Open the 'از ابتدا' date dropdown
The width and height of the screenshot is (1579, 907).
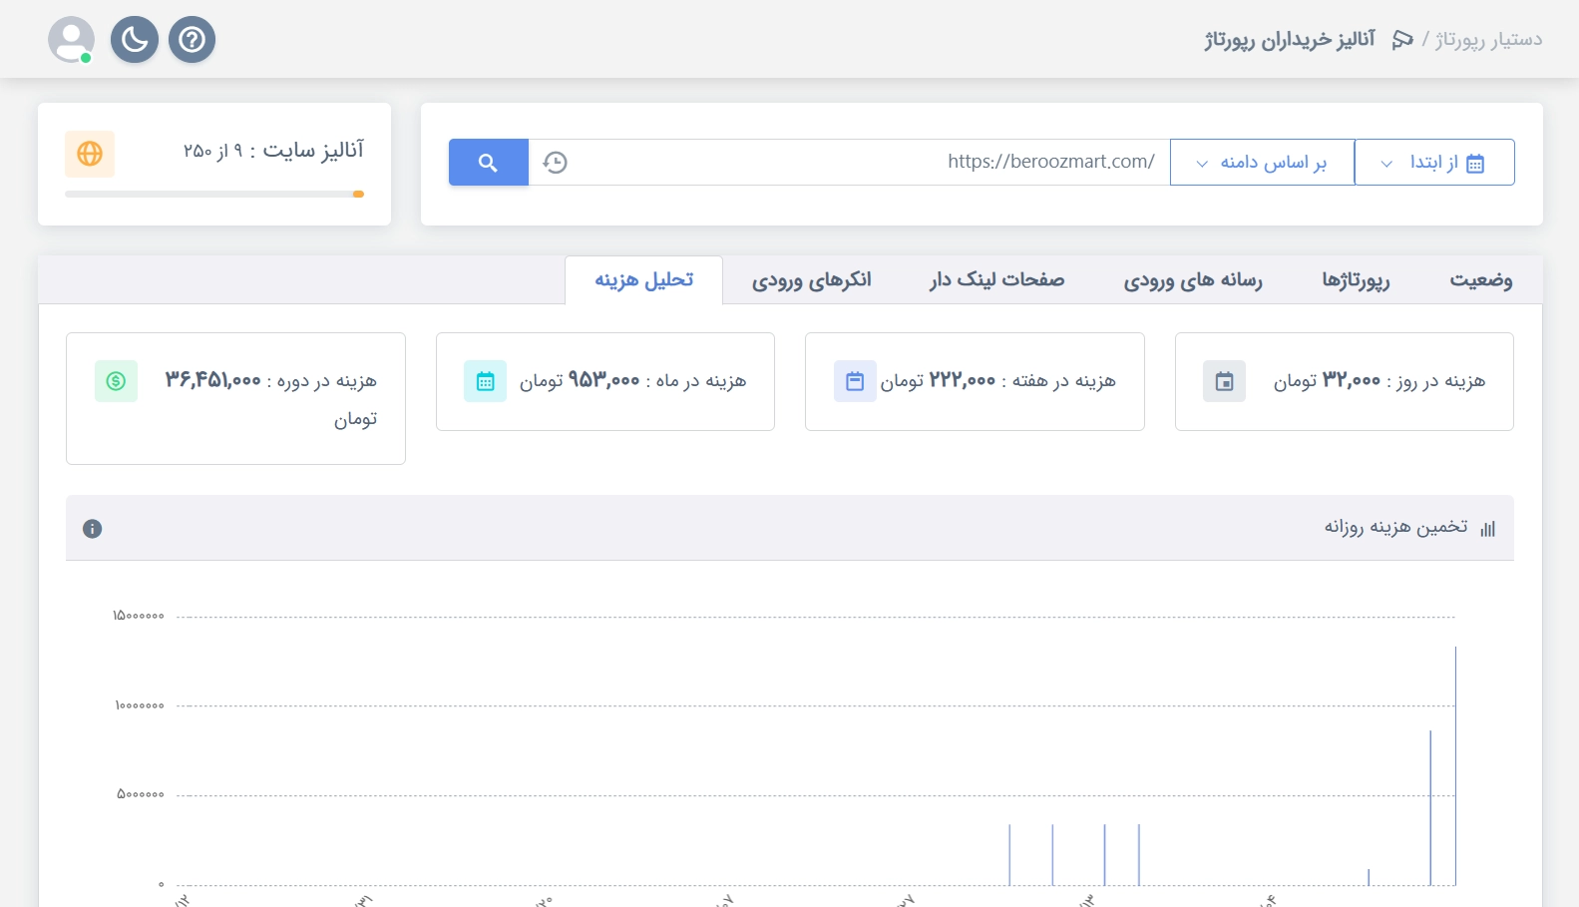pos(1434,163)
